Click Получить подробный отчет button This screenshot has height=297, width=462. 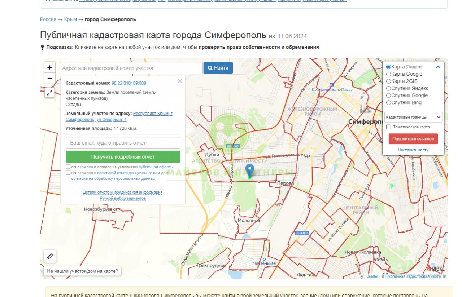(x=123, y=157)
